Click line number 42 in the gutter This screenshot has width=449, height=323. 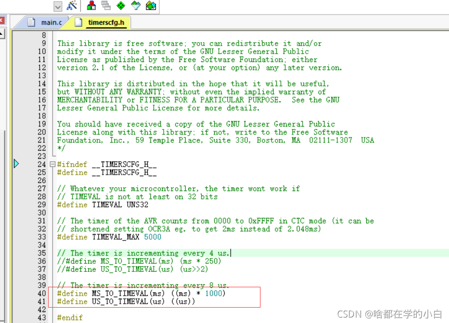point(42,310)
